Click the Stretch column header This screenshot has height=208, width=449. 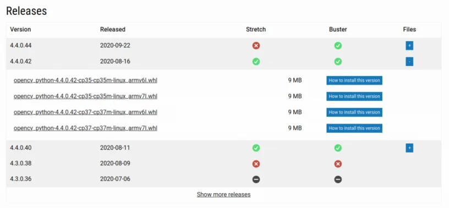tap(256, 30)
